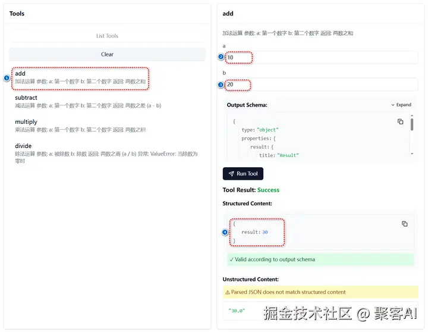Click the result: 30 line
428x332 pixels.
click(x=254, y=232)
